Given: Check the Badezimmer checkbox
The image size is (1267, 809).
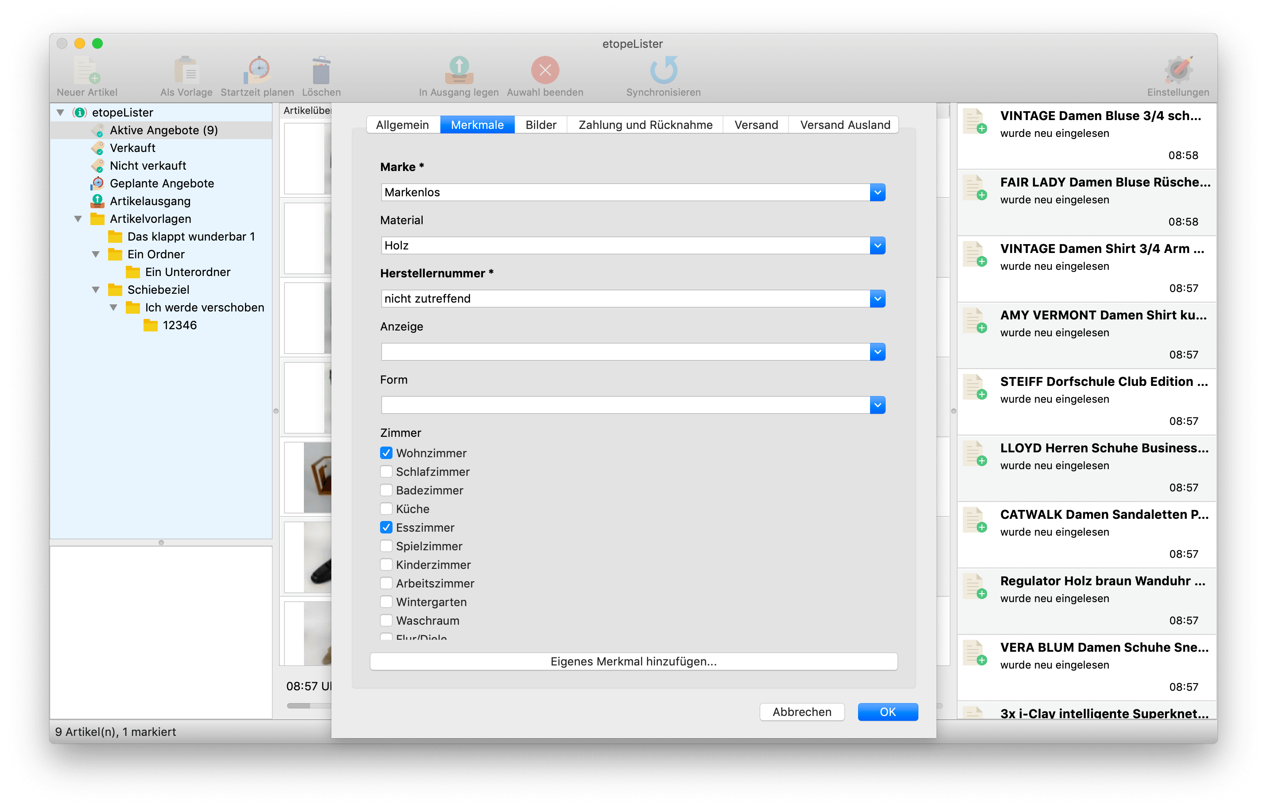Looking at the screenshot, I should 386,490.
